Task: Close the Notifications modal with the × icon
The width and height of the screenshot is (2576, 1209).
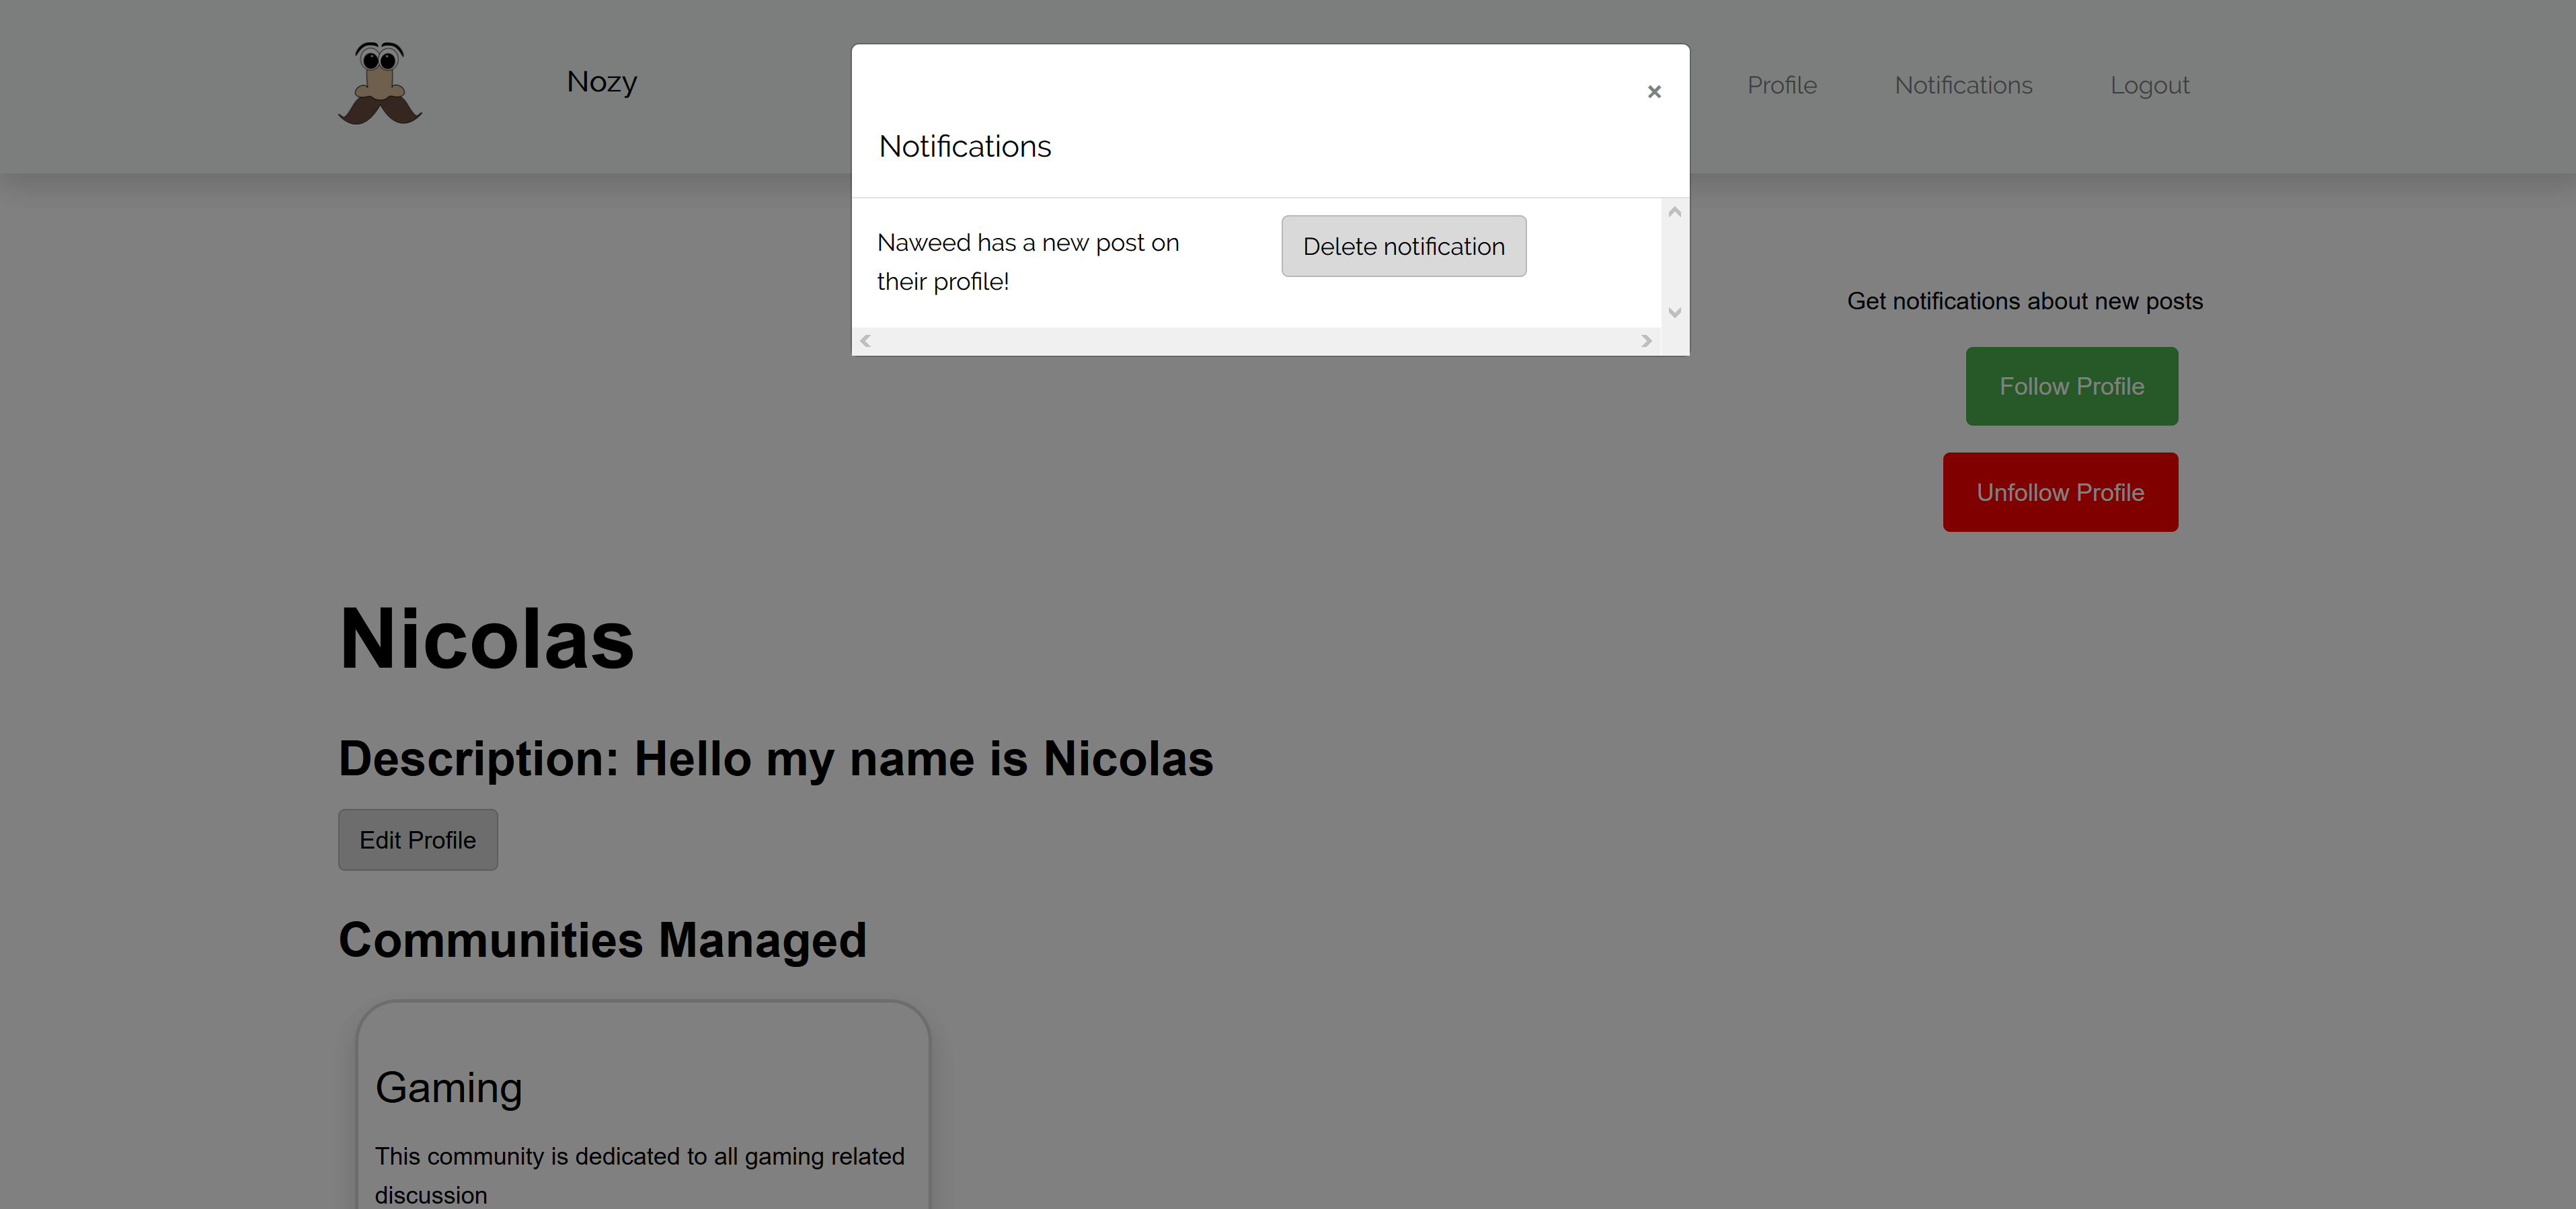Action: (1653, 91)
